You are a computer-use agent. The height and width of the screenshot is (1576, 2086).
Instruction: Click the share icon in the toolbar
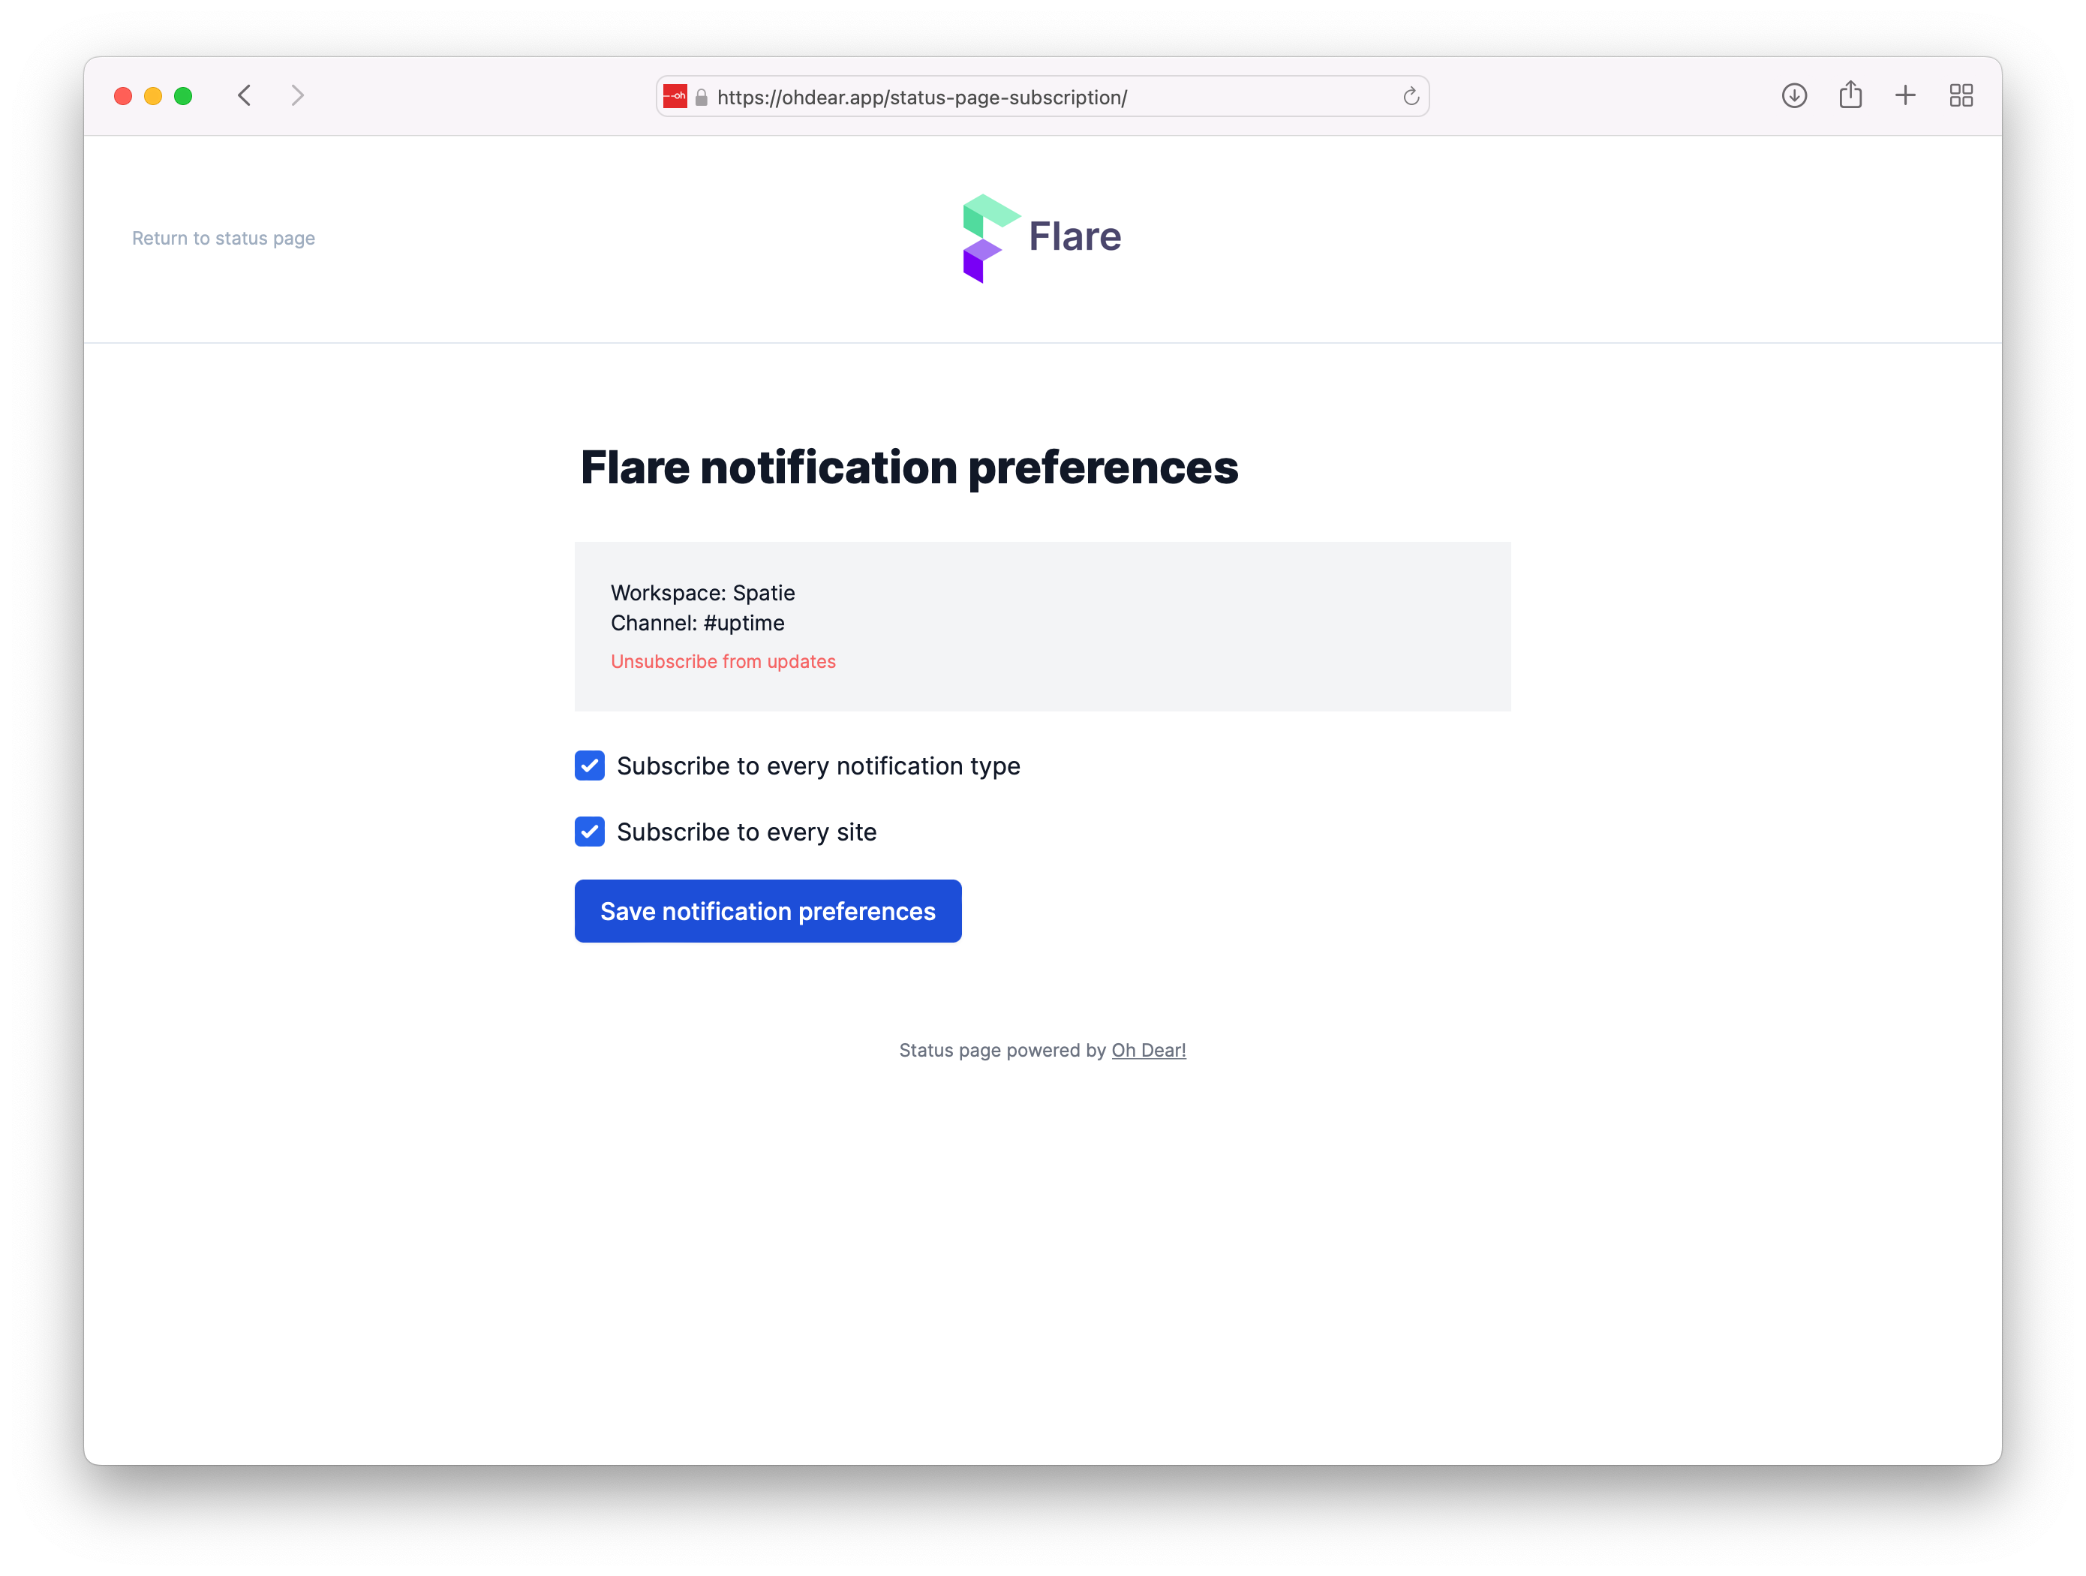(x=1850, y=95)
